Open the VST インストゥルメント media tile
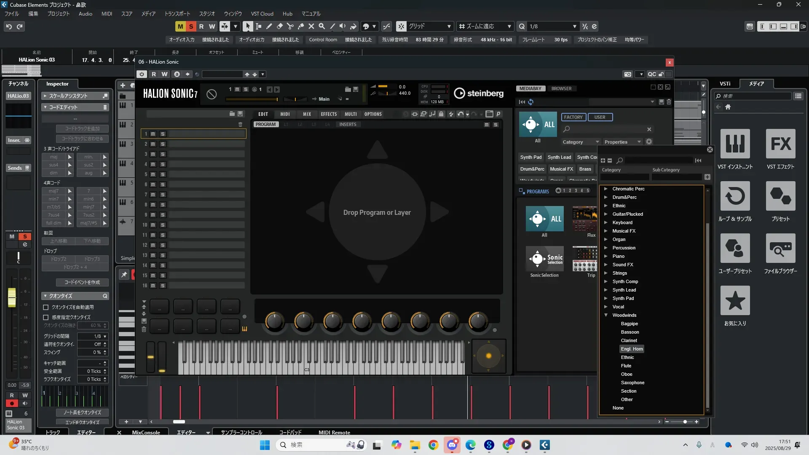The width and height of the screenshot is (809, 455). pos(735,144)
